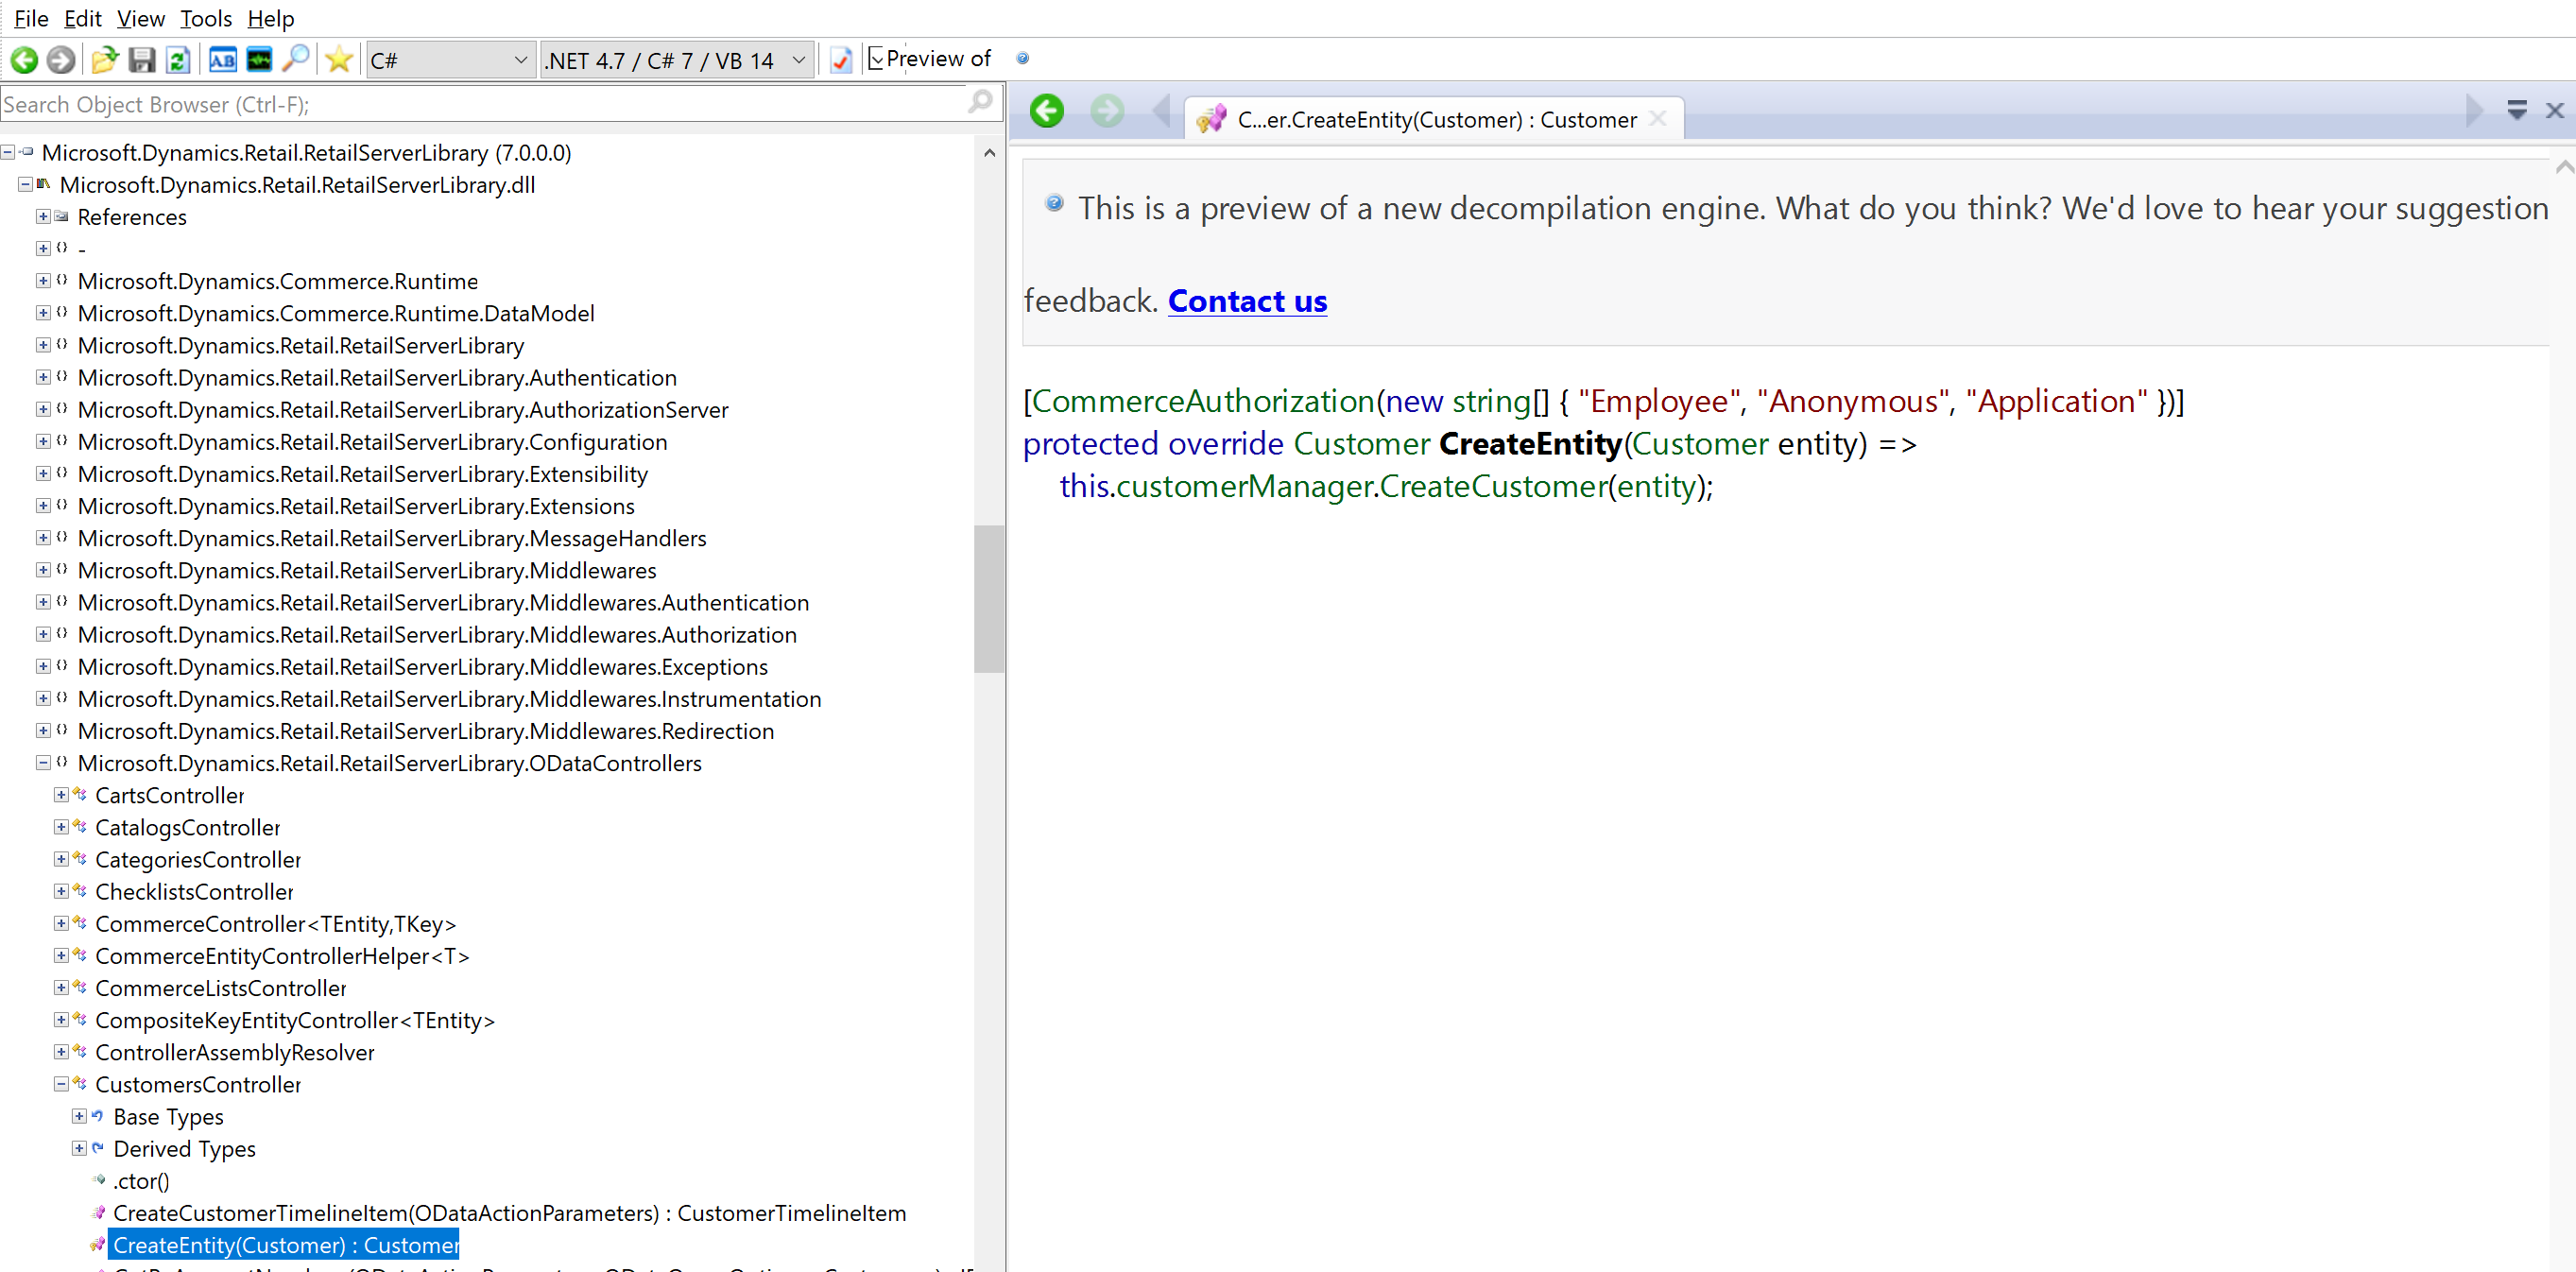2576x1272 pixels.
Task: Open the View menu
Action: tap(140, 18)
